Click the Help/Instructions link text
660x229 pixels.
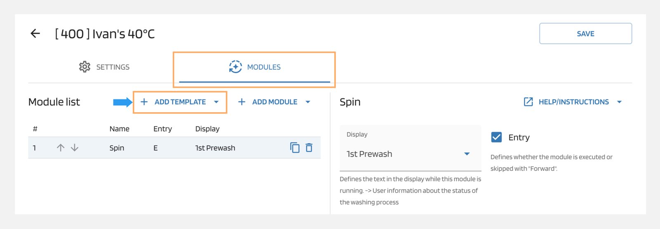[573, 102]
